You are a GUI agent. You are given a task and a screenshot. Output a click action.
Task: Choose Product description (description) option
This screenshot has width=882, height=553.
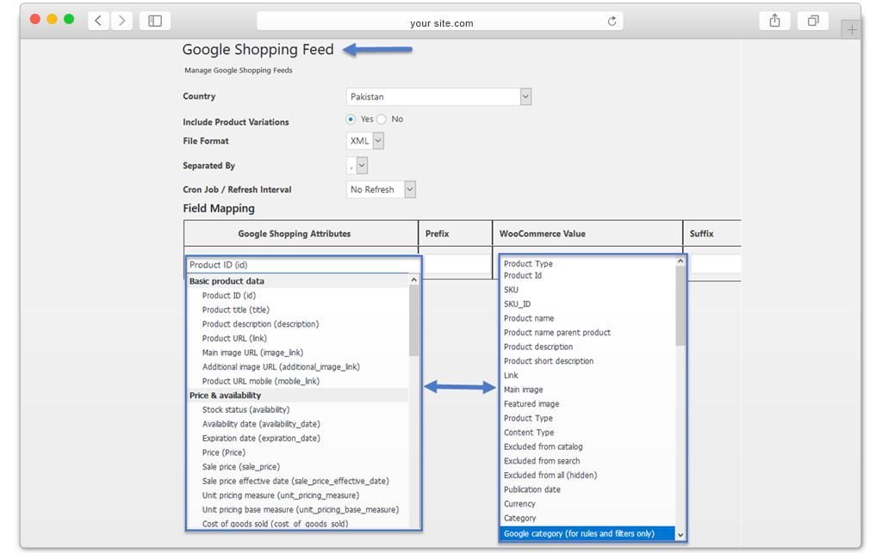pos(260,324)
